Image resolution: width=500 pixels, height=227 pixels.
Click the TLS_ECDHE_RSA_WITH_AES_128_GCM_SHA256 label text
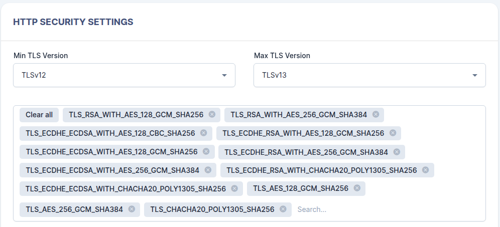click(303, 133)
